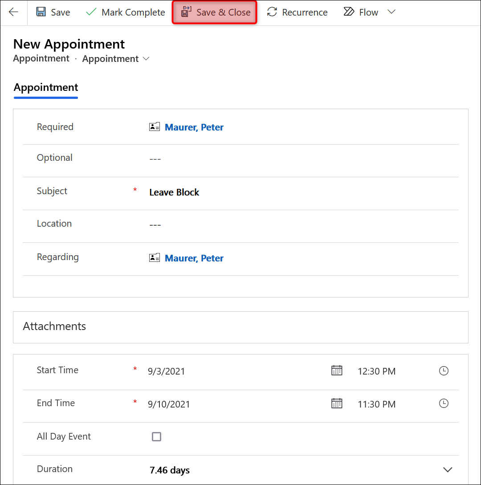Open the End Time clock picker
481x485 pixels.
point(444,403)
